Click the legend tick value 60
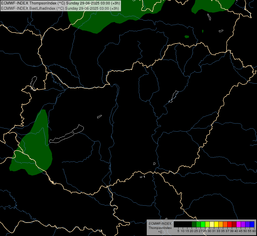 (254, 231)
